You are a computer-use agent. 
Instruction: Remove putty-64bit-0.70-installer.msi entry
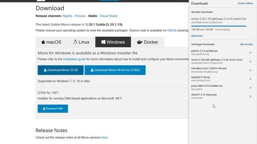tap(250, 88)
